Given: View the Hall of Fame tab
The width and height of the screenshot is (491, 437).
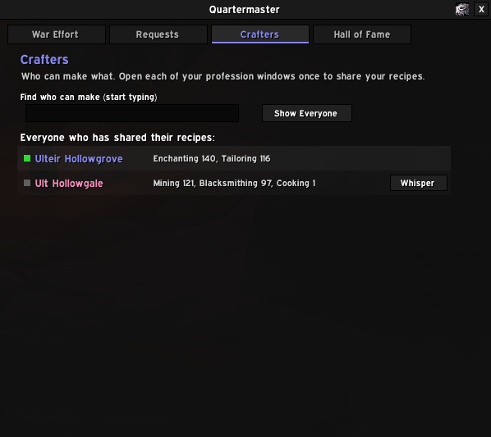Looking at the screenshot, I should (362, 34).
